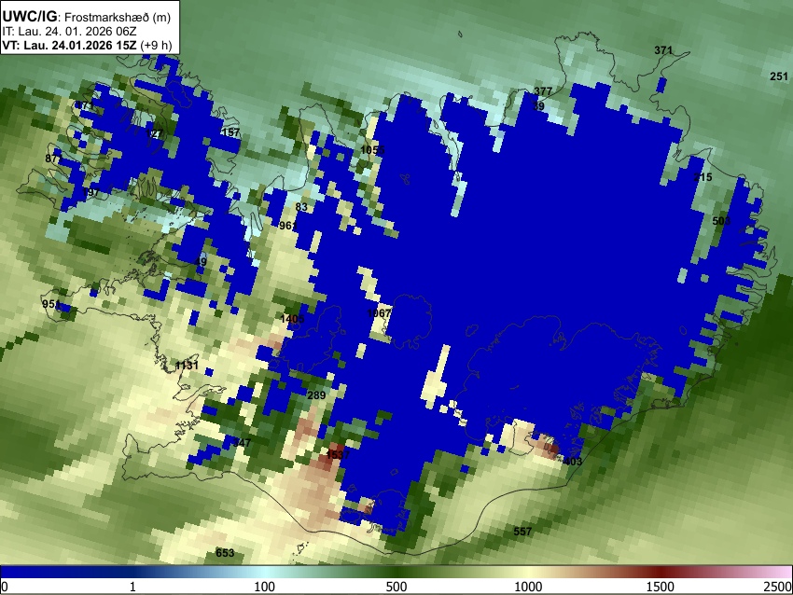Click the '1' label on the color scale

pos(132,587)
